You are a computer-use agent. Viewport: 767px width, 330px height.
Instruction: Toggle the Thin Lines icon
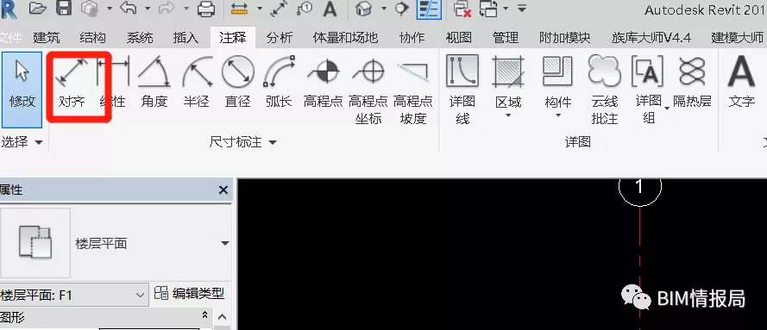click(x=429, y=9)
